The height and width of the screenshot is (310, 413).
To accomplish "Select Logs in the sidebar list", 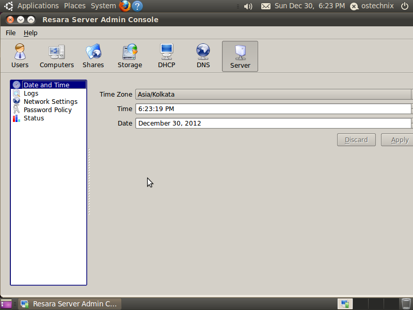I will [x=49, y=94].
